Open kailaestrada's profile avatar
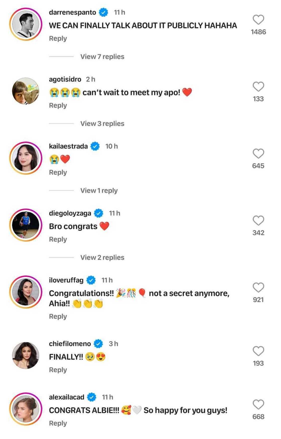Image resolution: width=281 pixels, height=439 pixels. (26, 158)
